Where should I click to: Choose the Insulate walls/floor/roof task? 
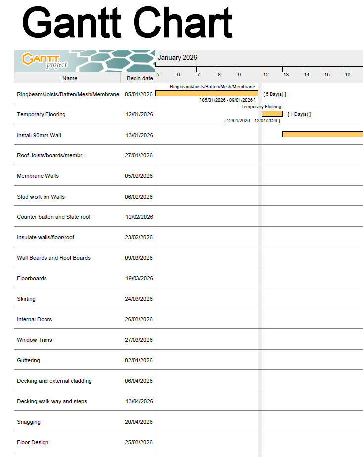click(45, 237)
